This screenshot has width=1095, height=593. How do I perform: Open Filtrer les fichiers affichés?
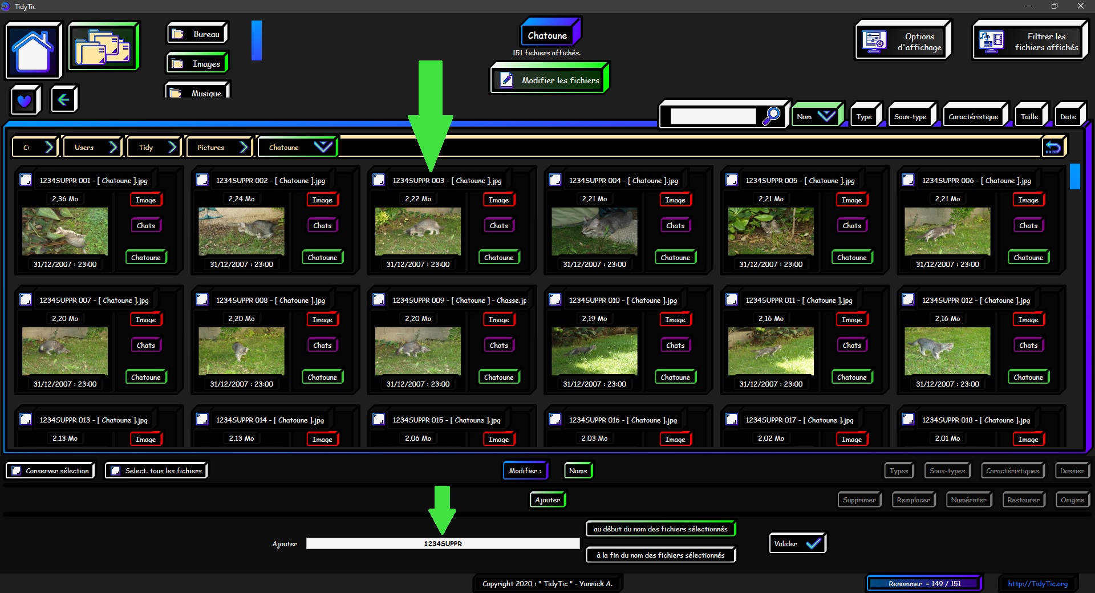coord(1030,42)
